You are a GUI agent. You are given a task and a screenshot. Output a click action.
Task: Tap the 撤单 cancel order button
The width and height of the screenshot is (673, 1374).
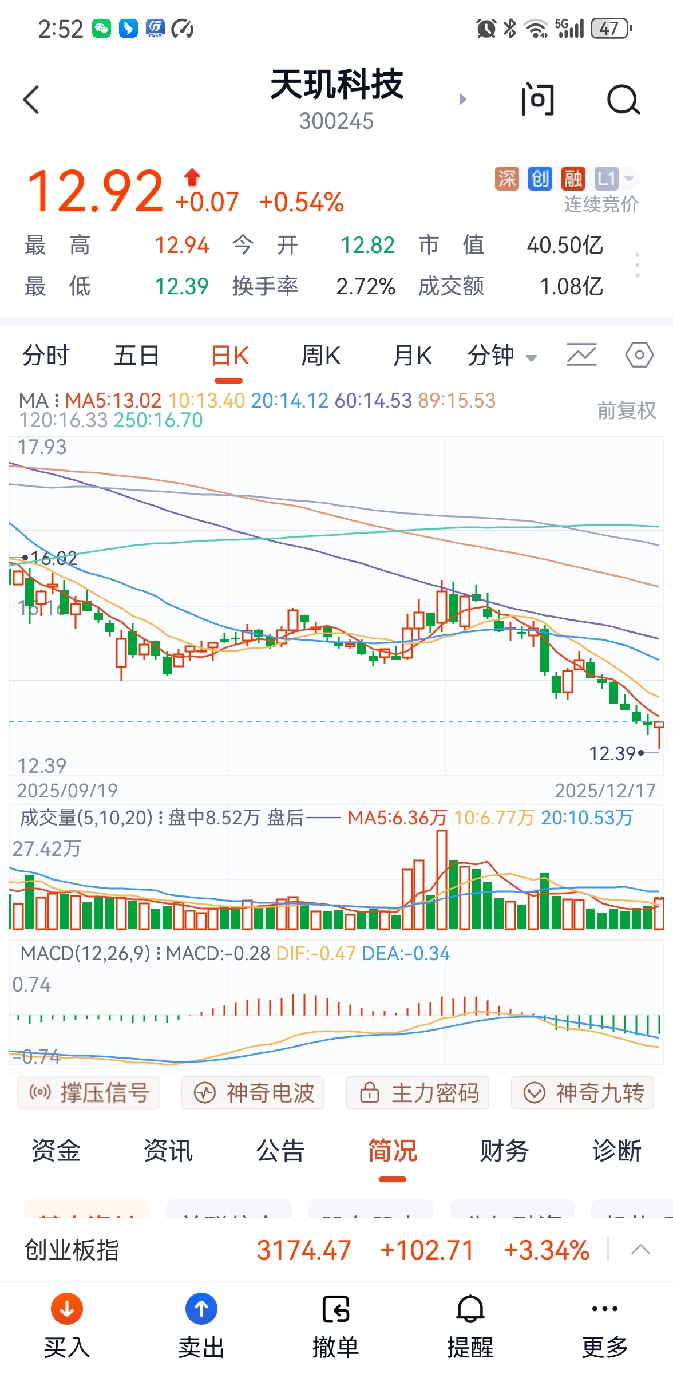[x=336, y=1326]
